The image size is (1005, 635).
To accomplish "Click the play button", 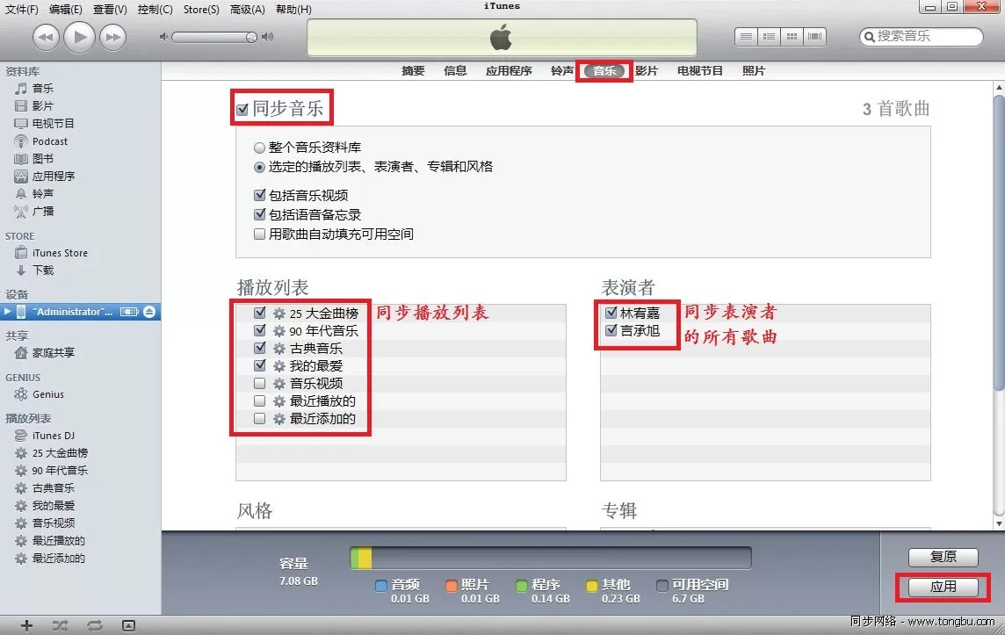I will (79, 37).
